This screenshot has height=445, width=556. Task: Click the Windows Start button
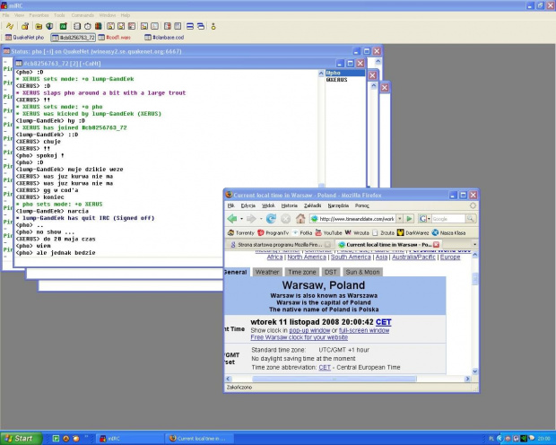(18, 438)
